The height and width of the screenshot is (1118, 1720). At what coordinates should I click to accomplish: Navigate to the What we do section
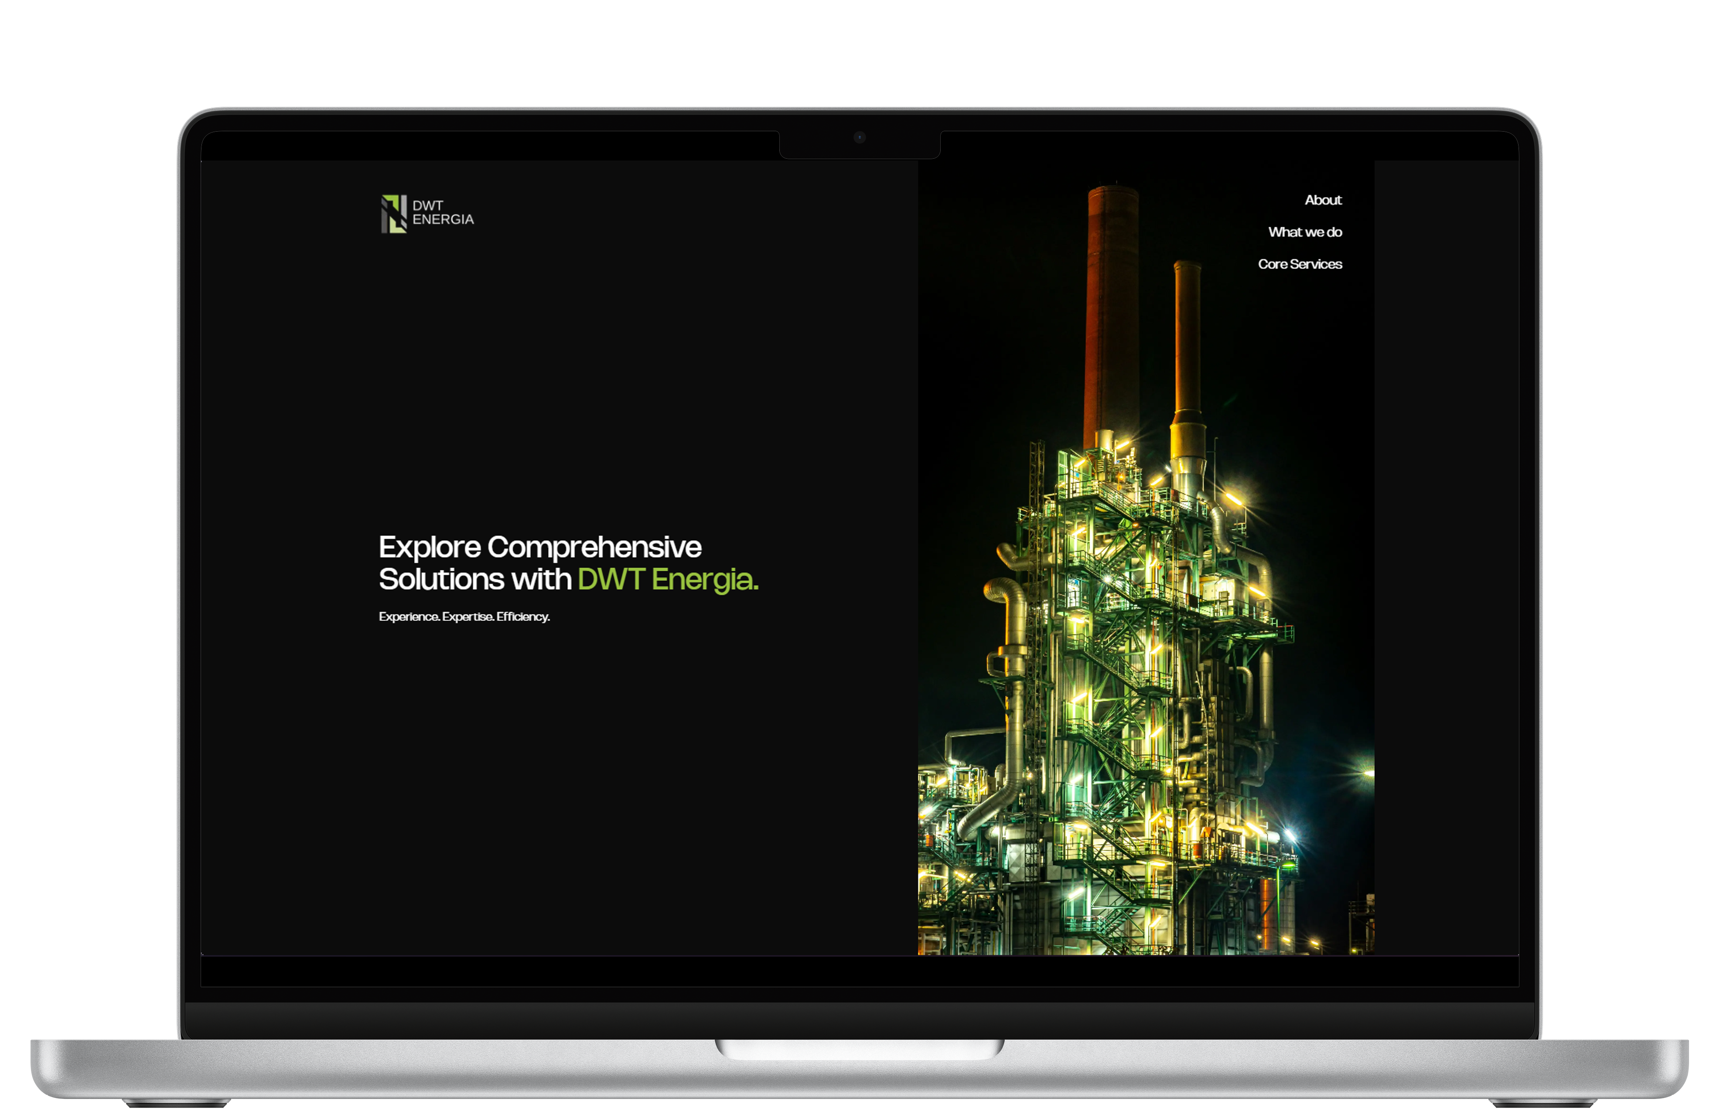(x=1304, y=232)
